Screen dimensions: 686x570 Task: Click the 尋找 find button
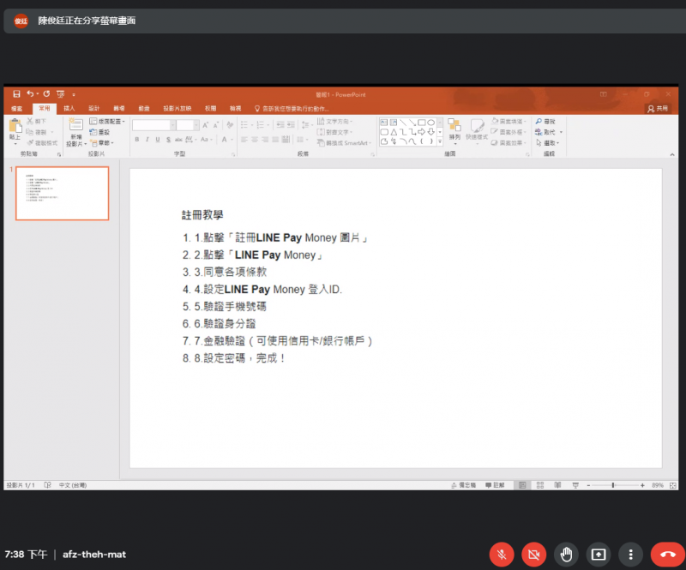(x=545, y=121)
